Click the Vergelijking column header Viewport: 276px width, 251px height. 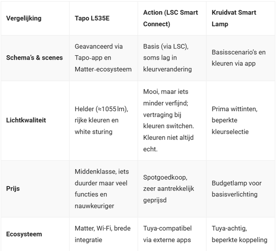(x=24, y=18)
